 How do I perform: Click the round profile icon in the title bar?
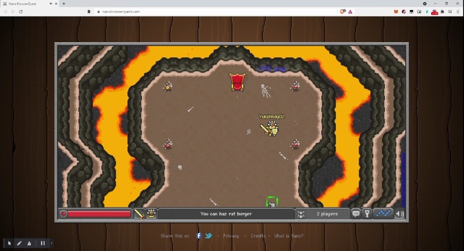pyautogui.click(x=425, y=3)
